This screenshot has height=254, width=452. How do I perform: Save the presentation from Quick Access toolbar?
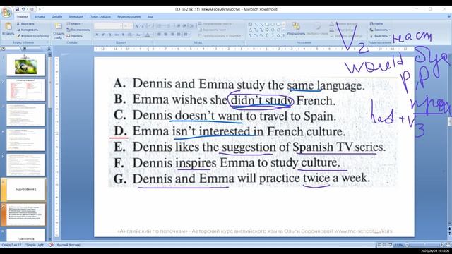tap(17, 9)
